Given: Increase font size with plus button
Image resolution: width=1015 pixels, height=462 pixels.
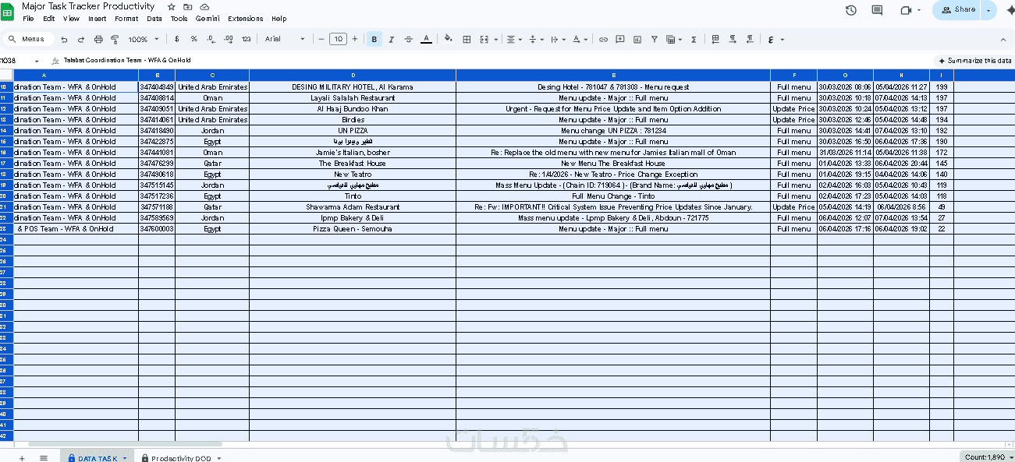Looking at the screenshot, I should [355, 39].
